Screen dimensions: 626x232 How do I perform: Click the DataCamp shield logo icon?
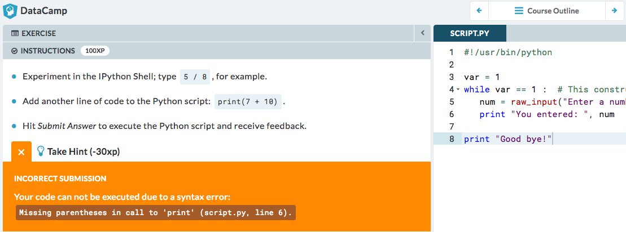(x=10, y=11)
